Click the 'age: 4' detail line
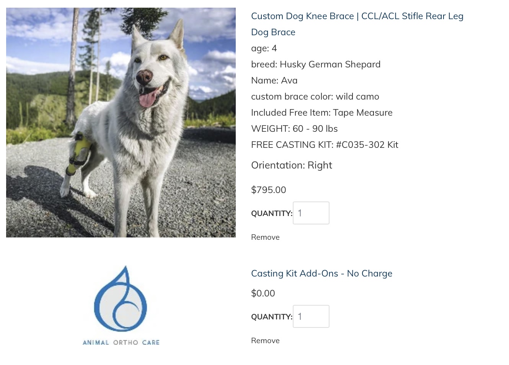The image size is (509, 365). pyautogui.click(x=264, y=48)
